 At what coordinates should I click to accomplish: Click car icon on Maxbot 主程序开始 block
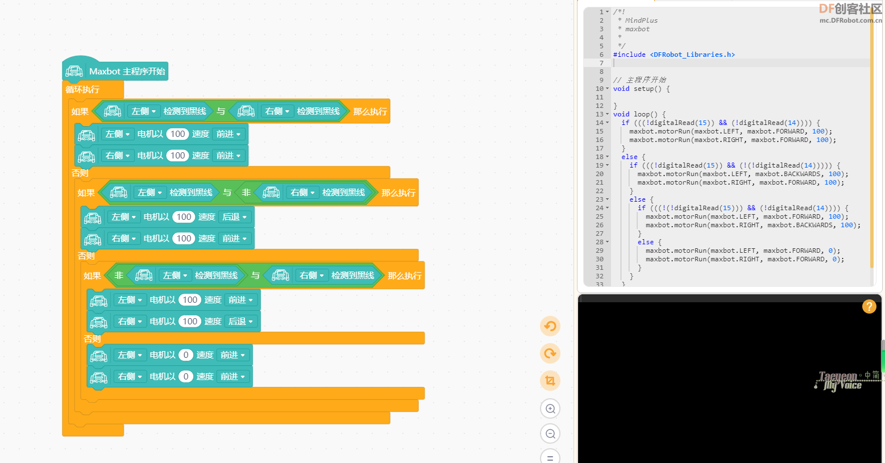[x=74, y=71]
